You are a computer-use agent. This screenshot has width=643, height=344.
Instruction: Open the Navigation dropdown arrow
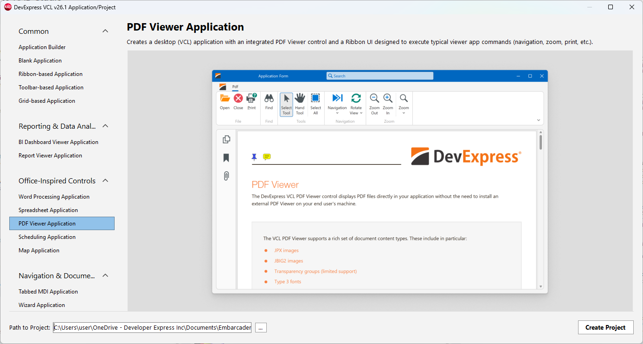pos(337,113)
